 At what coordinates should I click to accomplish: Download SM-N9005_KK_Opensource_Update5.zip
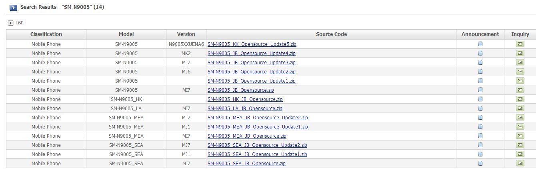click(x=252, y=44)
